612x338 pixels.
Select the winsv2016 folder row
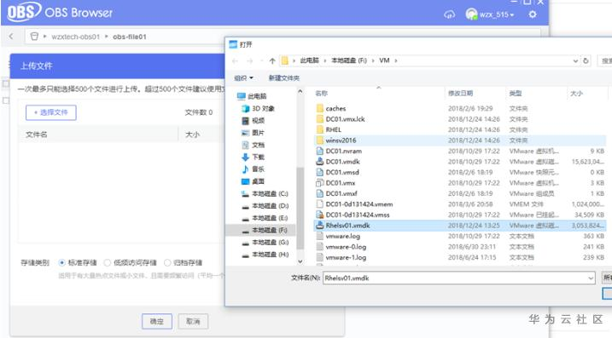point(460,140)
